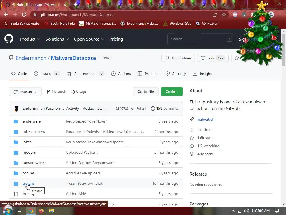286x215 pixels.
Task: Open the ransomwares folder
Action: coord(34,163)
